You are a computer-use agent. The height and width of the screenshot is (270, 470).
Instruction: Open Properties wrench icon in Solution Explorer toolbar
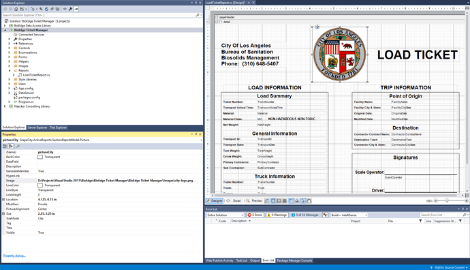70,9
